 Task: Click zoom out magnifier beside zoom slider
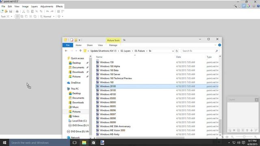click(x=232, y=137)
